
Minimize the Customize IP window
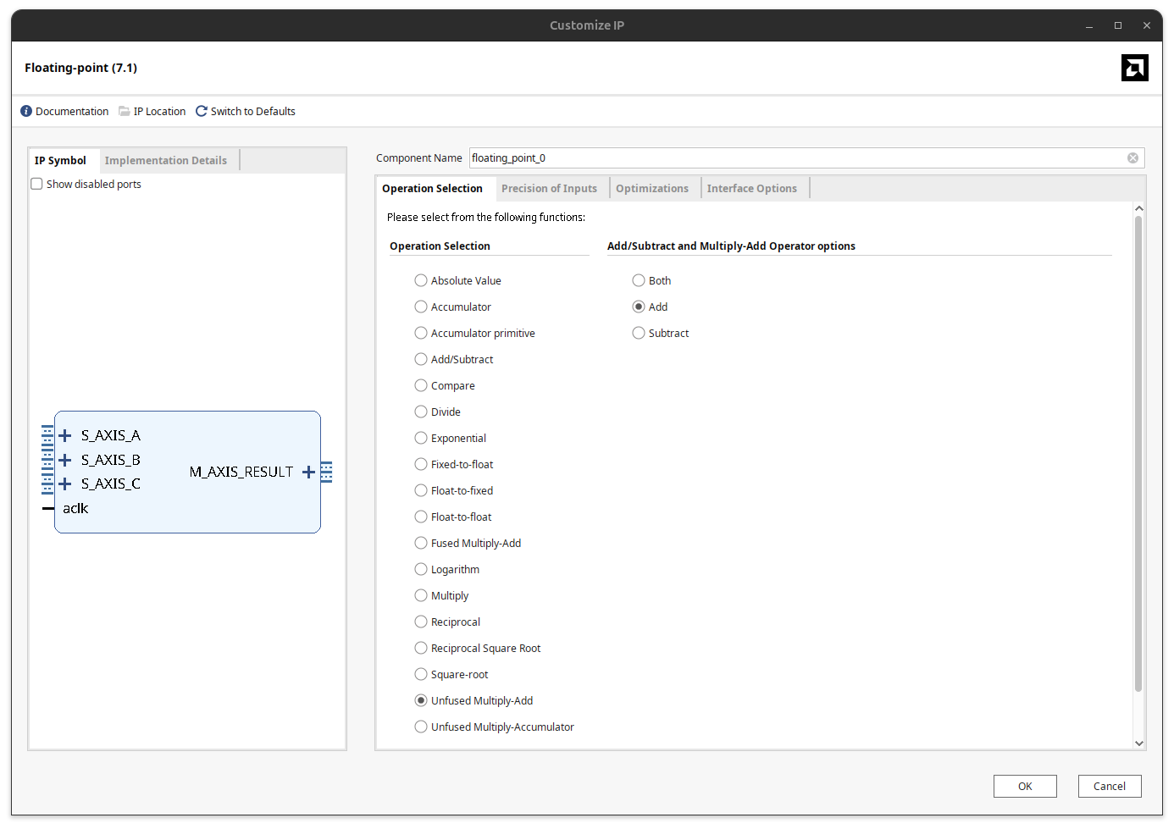pos(1089,25)
